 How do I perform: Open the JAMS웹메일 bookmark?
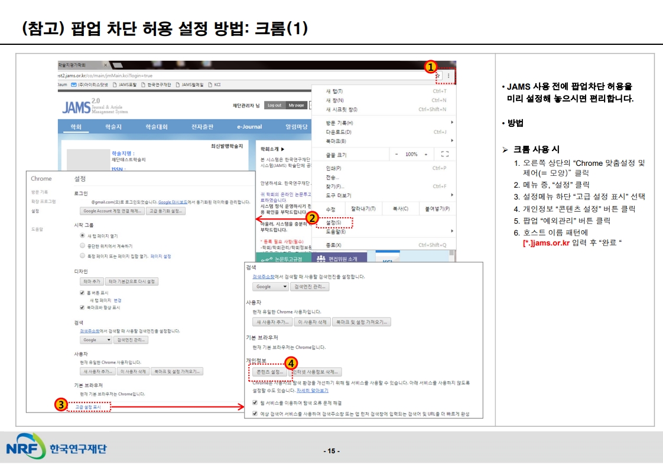pos(190,85)
